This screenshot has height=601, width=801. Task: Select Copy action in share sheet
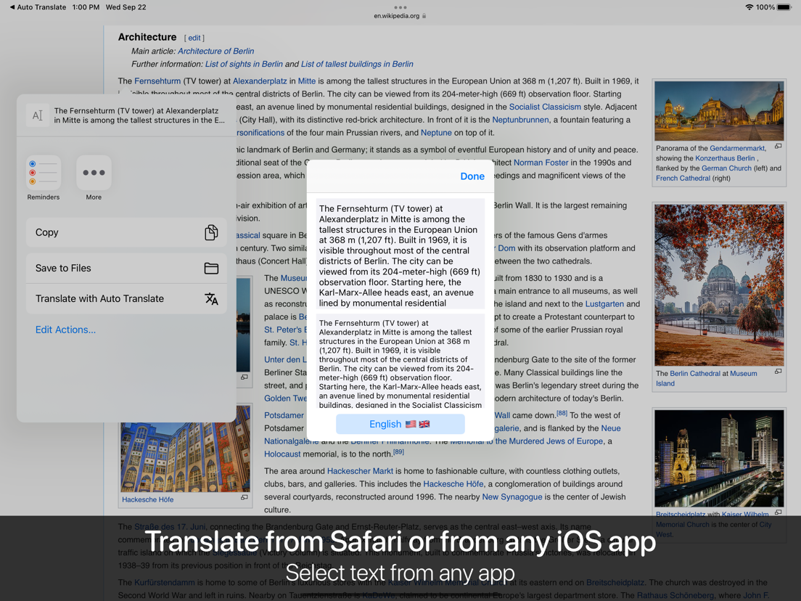126,232
